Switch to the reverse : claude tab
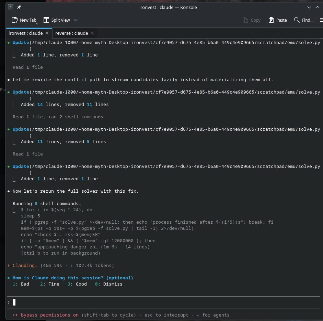Image resolution: width=323 pixels, height=321 pixels. [71, 33]
